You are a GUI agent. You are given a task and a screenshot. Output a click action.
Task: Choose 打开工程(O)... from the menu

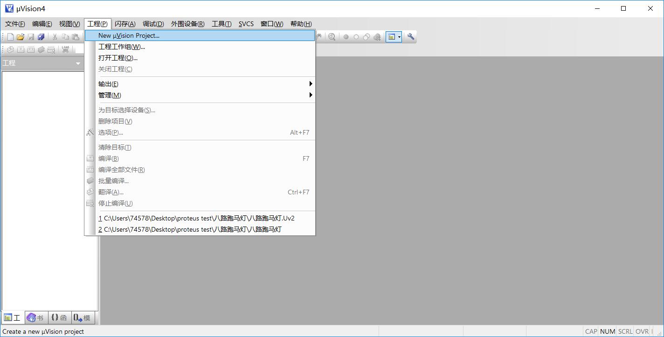(x=200, y=58)
